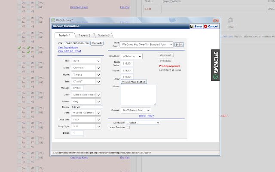This screenshot has width=275, height=172.
Task: Open the Model dropdown showing Traverse
Action: 86,74
